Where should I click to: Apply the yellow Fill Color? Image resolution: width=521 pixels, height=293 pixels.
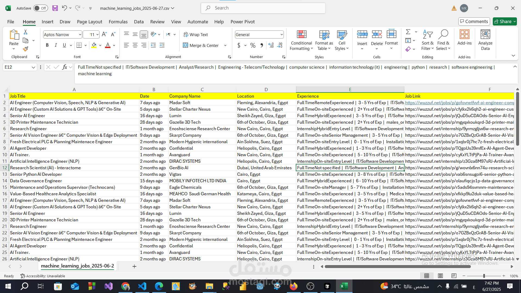pos(94,45)
